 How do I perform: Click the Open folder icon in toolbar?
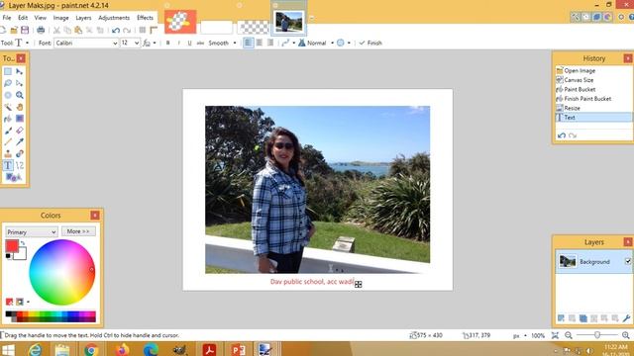14,30
